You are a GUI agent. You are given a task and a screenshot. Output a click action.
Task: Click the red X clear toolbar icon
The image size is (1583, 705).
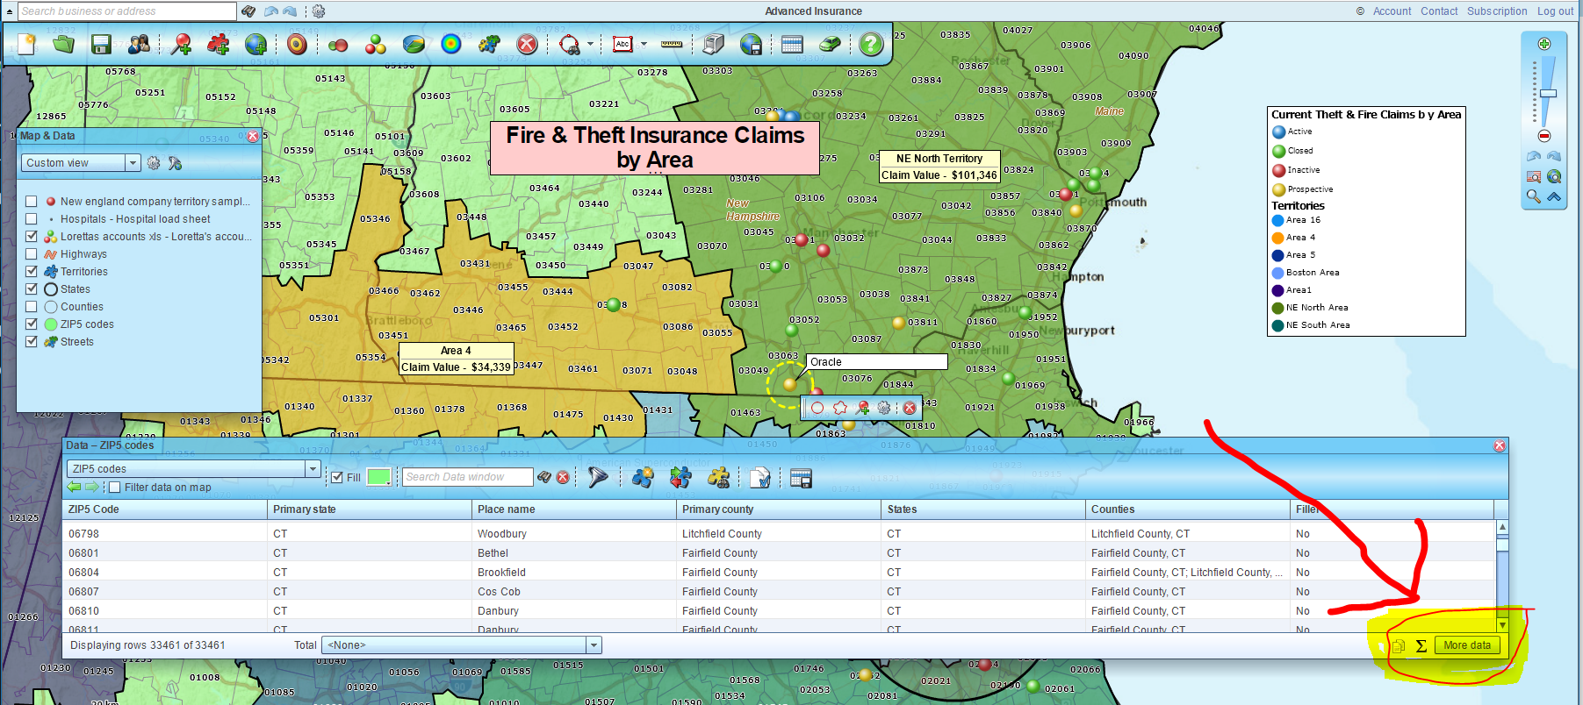pyautogui.click(x=527, y=44)
